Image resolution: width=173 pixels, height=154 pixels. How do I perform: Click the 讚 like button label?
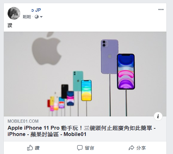[37, 148]
